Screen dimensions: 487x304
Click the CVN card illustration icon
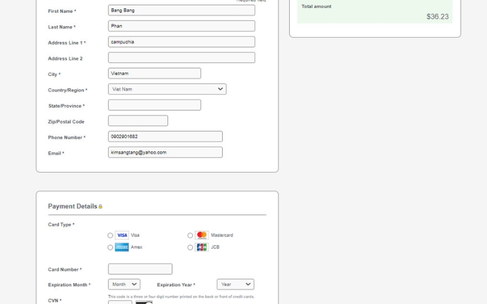(x=144, y=302)
